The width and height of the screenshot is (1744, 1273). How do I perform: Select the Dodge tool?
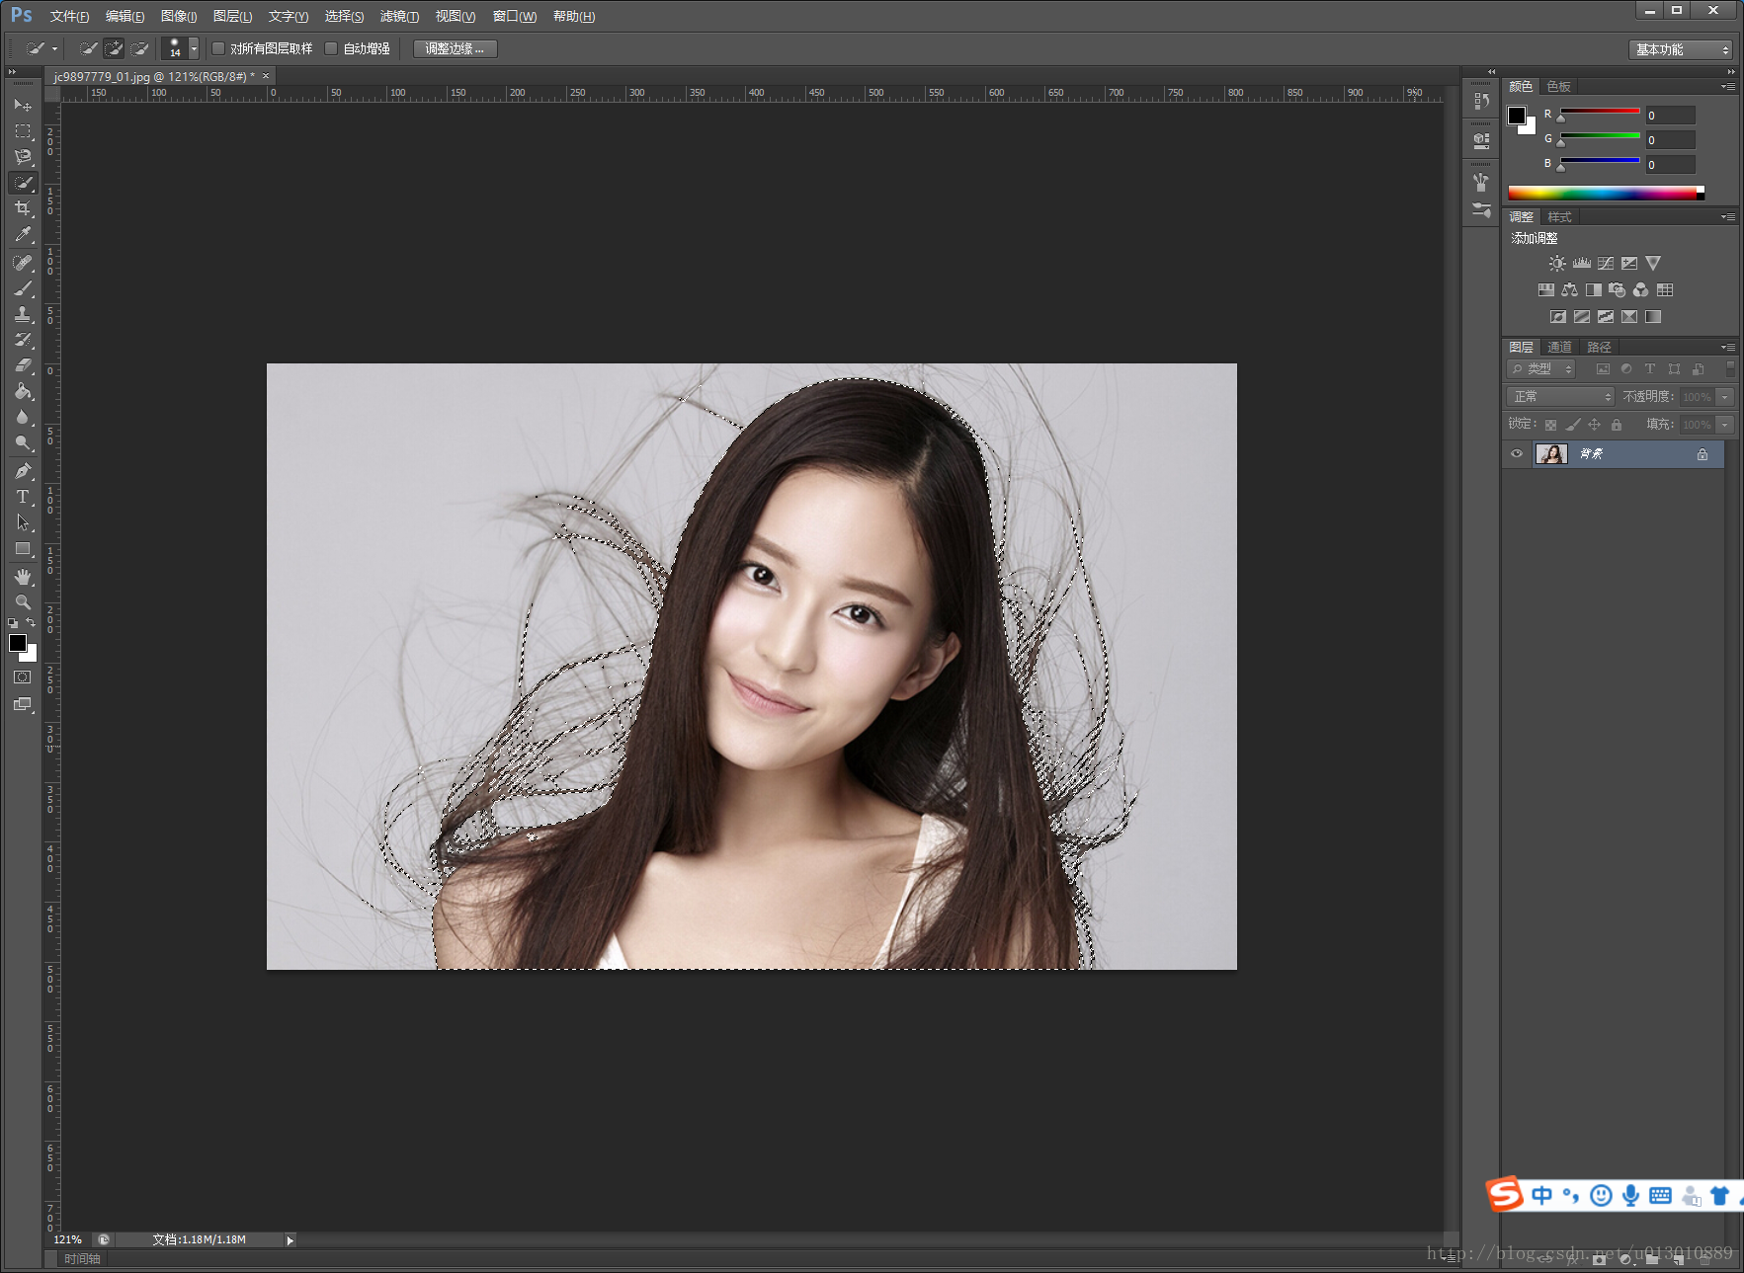click(23, 442)
